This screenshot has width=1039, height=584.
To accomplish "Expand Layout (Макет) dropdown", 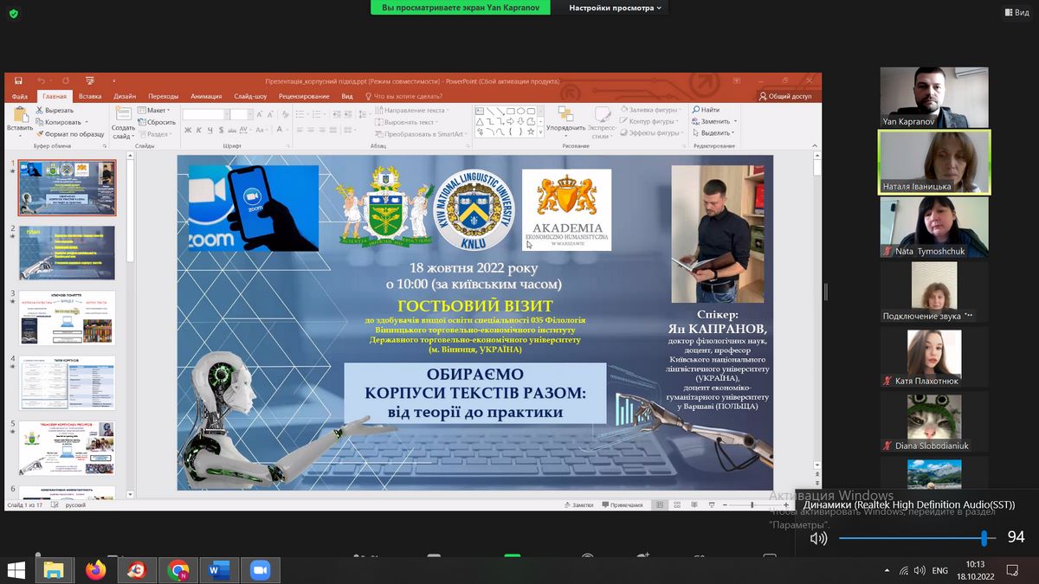I will coord(158,111).
